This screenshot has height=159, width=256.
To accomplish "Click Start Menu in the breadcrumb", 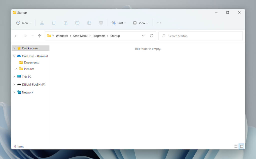I will [80, 36].
